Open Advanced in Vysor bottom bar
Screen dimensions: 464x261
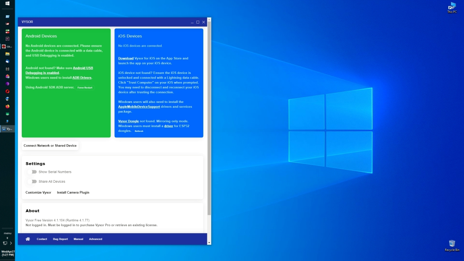click(96, 239)
